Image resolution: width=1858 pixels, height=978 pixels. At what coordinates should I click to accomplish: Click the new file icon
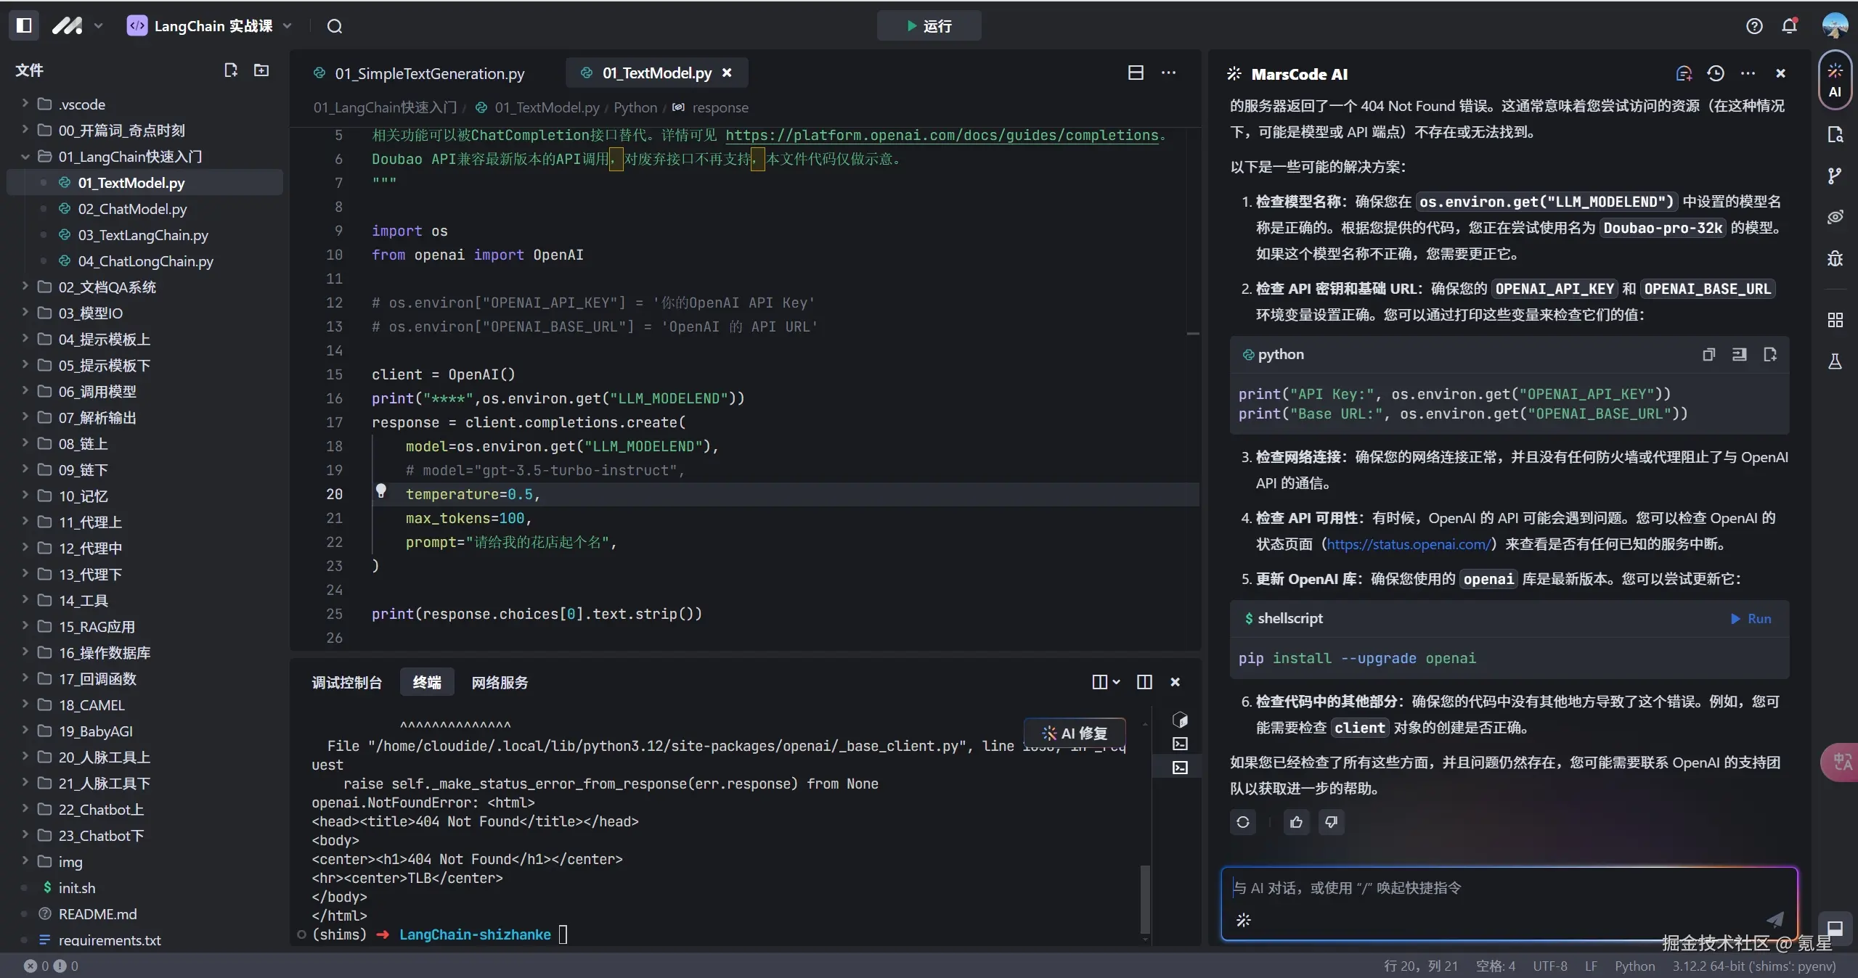tap(231, 70)
